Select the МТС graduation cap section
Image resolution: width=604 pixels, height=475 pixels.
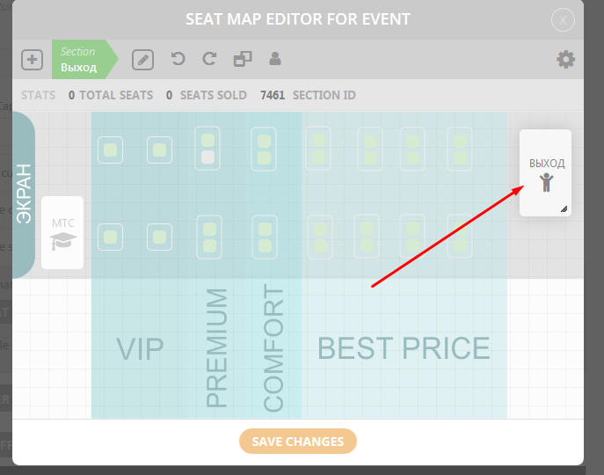62,239
